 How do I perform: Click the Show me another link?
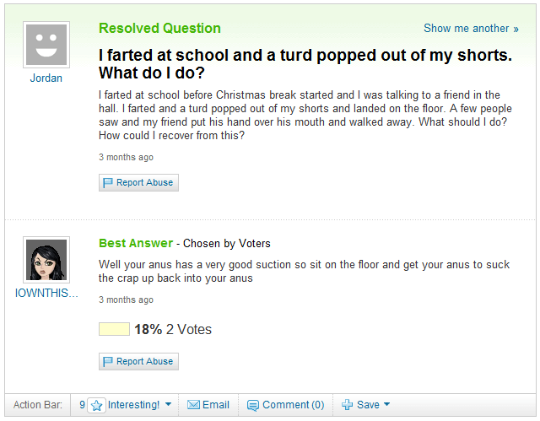471,28
